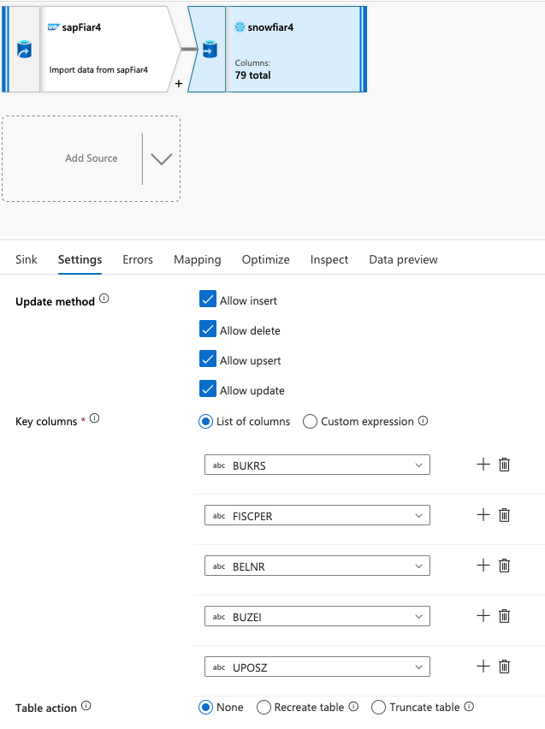Click the trash icon beside UPOSZ
Screen dimensions: 545x729
tap(505, 667)
